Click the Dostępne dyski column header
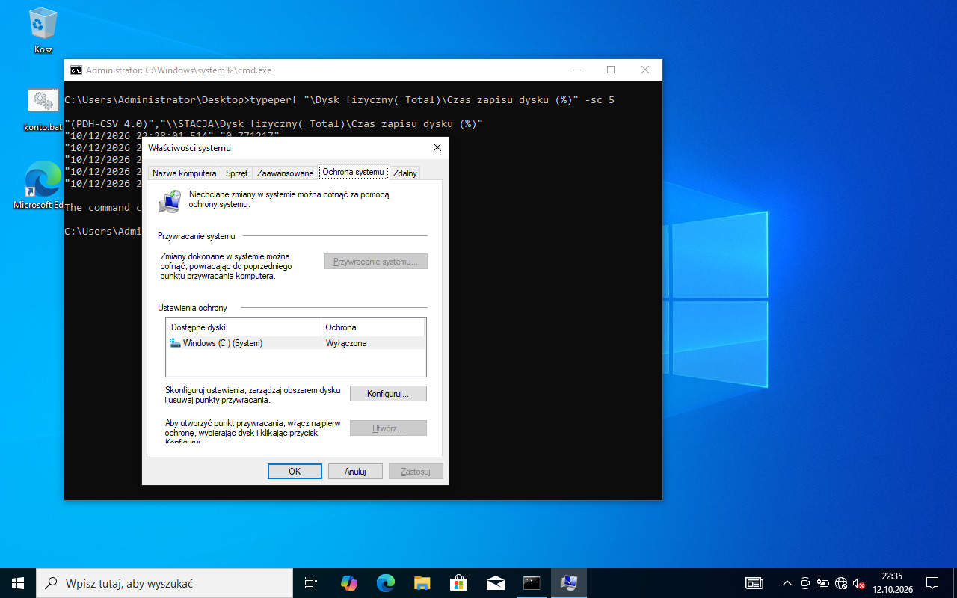The width and height of the screenshot is (957, 598). [x=243, y=327]
